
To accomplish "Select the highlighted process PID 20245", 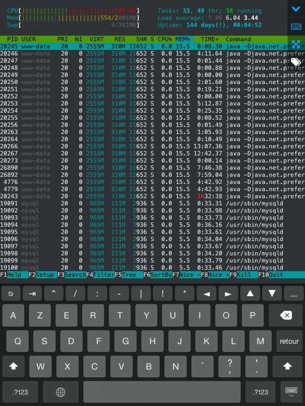I will coord(102,46).
